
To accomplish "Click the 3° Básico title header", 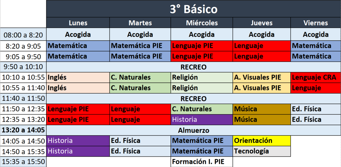I will (193, 9).
